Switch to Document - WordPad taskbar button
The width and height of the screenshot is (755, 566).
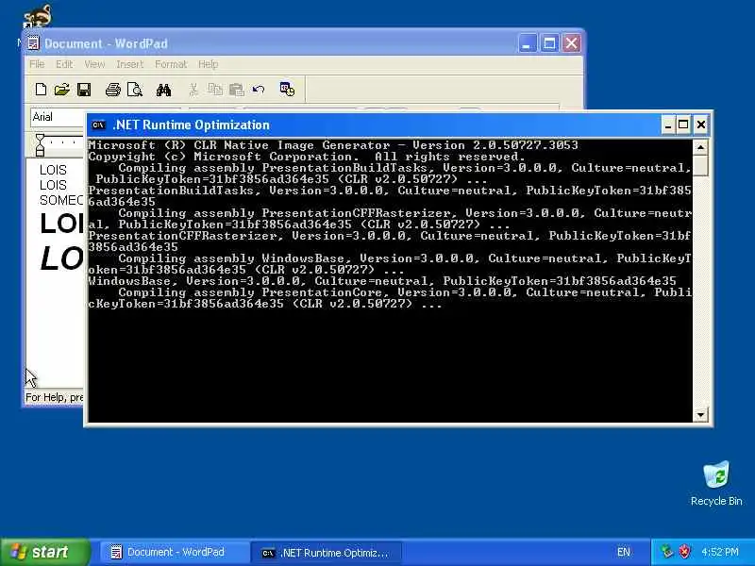(173, 552)
